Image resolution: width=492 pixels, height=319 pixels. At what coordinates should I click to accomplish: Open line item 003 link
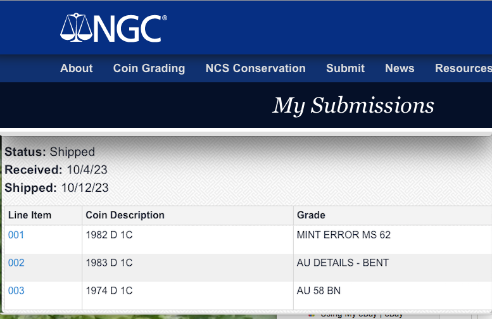16,291
